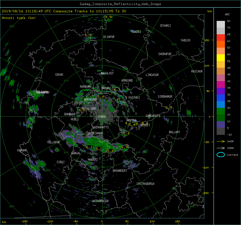Viewport: 241px width, 225px height.
Task: Click the -150 tick on bottom axis
Action: point(24,222)
